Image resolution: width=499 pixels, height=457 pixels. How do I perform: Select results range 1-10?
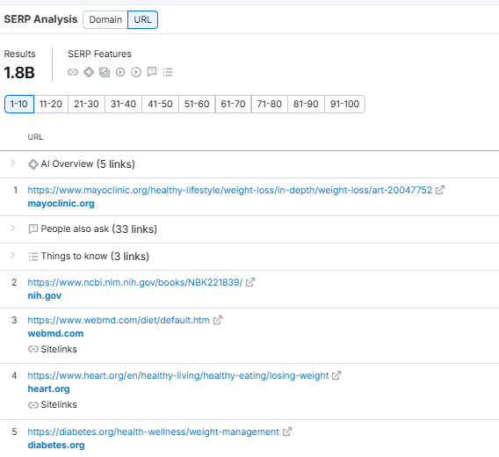coord(19,104)
